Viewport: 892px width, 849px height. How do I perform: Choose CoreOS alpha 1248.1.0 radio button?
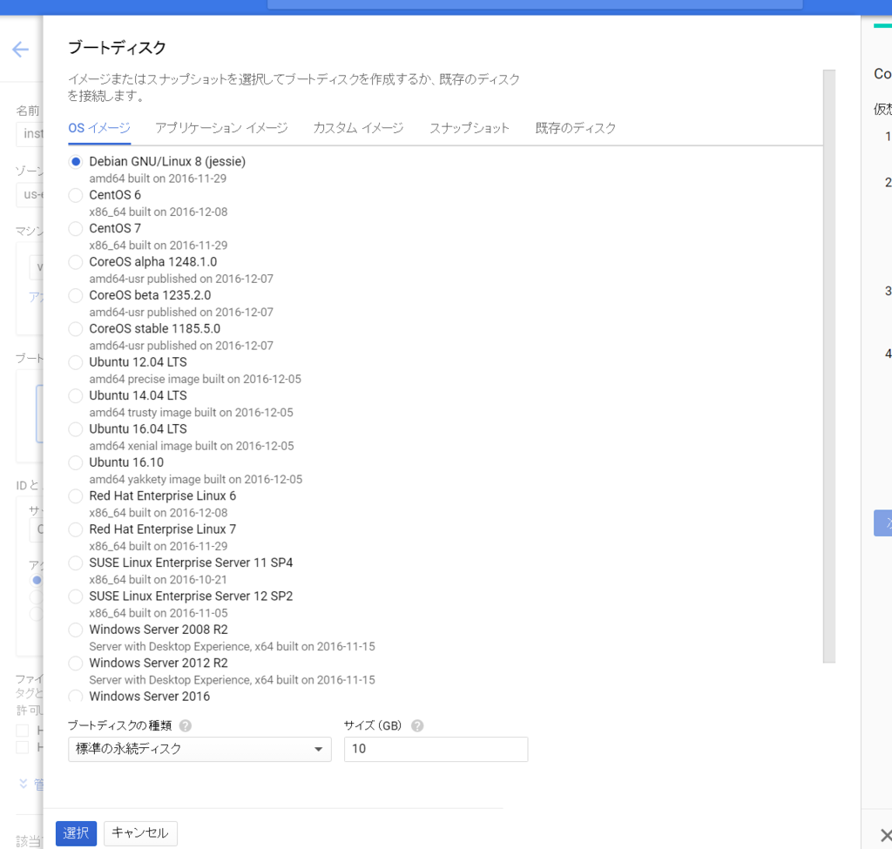click(76, 262)
